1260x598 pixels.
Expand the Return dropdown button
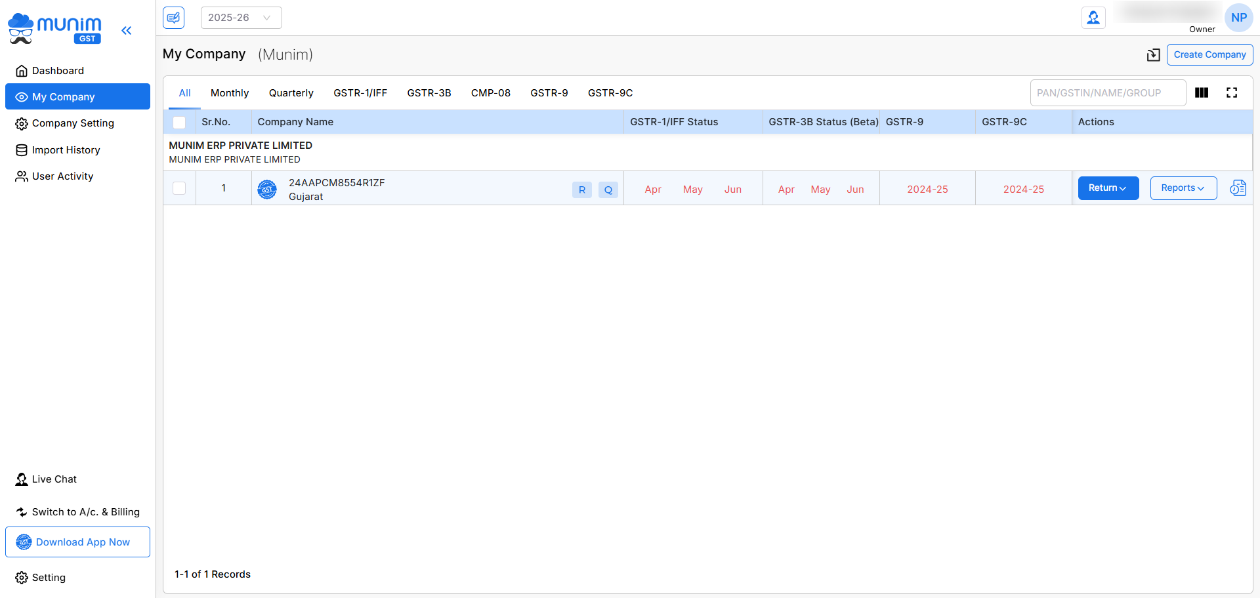tap(1108, 188)
